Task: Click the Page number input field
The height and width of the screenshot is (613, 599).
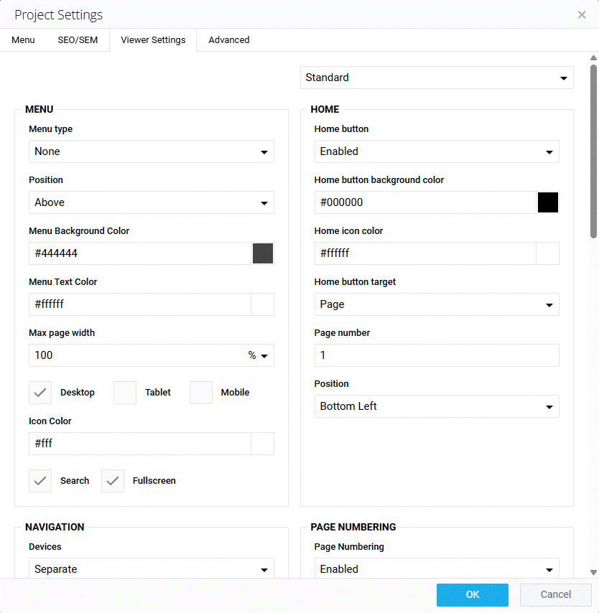Action: coord(437,355)
